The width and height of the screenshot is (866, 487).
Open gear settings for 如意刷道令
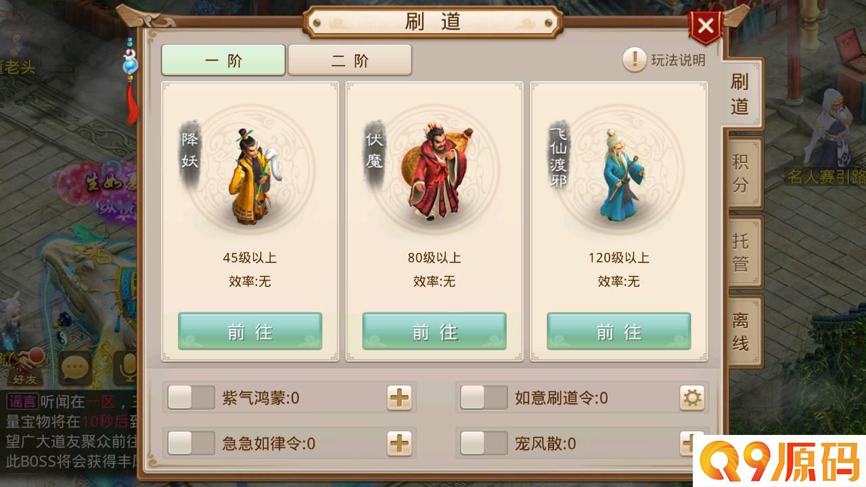coord(691,398)
